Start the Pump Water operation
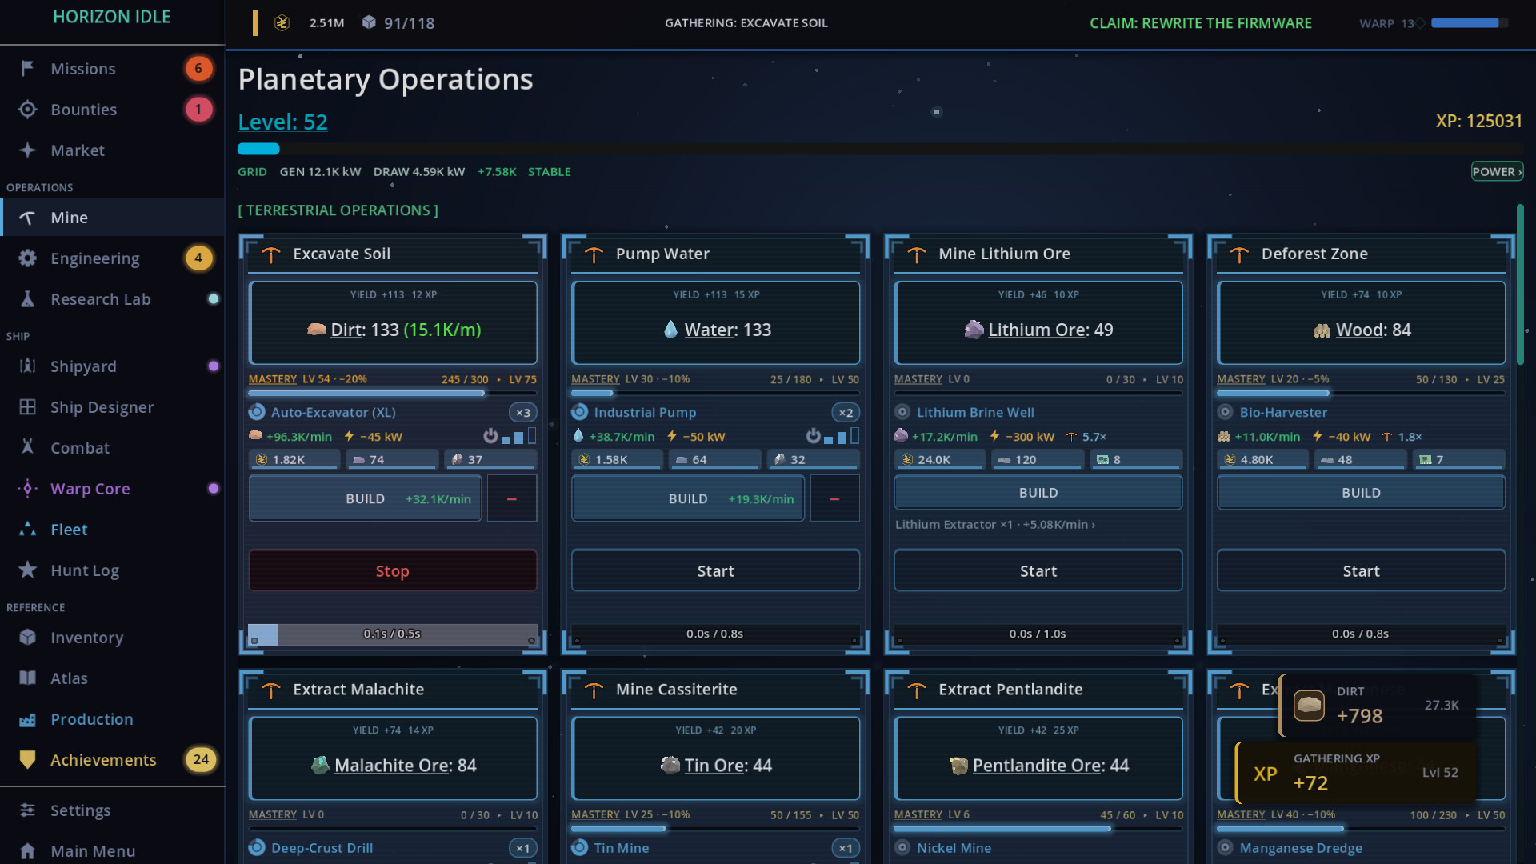1536x864 pixels. click(x=715, y=571)
